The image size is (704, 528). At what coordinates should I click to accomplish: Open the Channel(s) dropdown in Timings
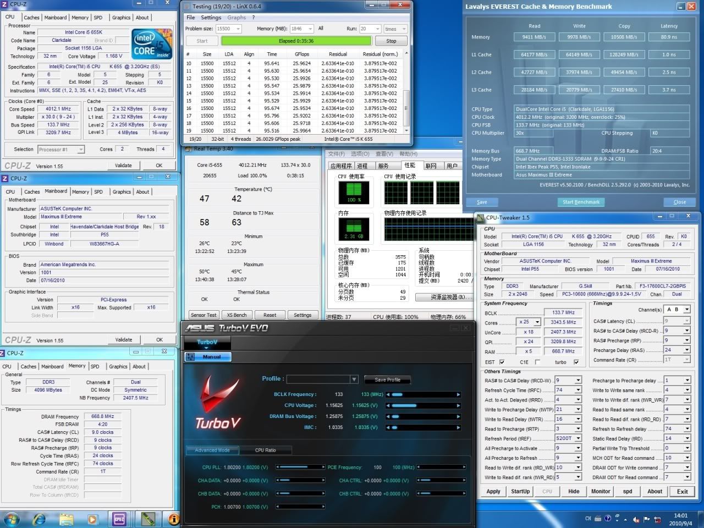pyautogui.click(x=686, y=310)
